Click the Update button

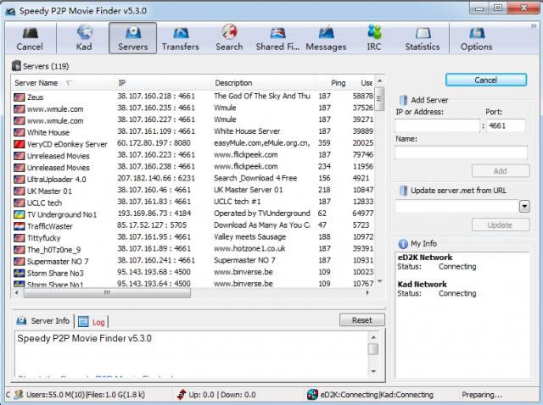tap(501, 225)
